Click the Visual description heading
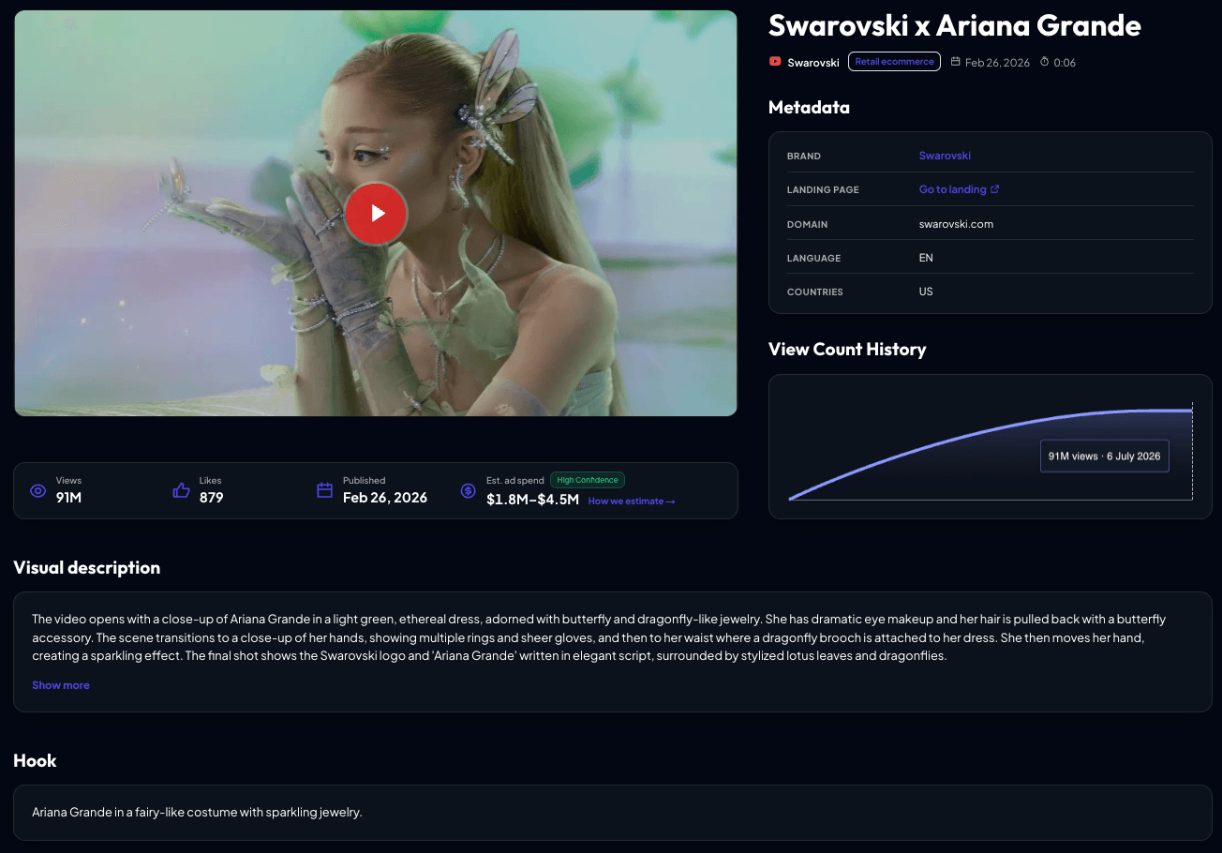Screen dimensions: 1222x853 point(87,568)
